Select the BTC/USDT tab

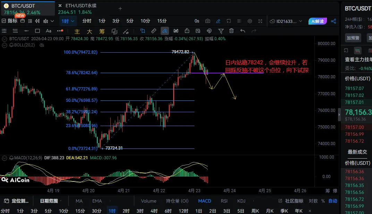click(28, 9)
